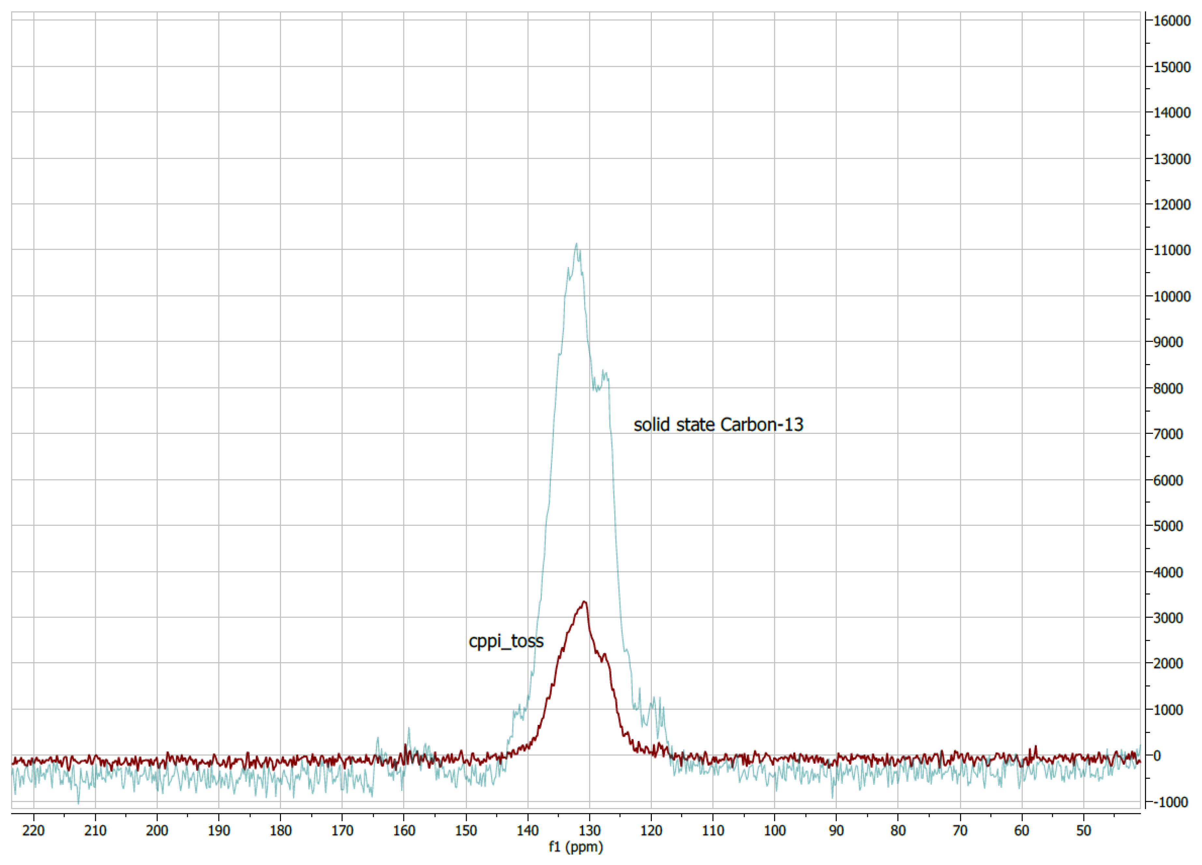Click the 220 tick label on the ppm axis

click(33, 830)
